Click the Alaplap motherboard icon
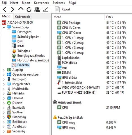132x135 pixels. pos(9,70)
